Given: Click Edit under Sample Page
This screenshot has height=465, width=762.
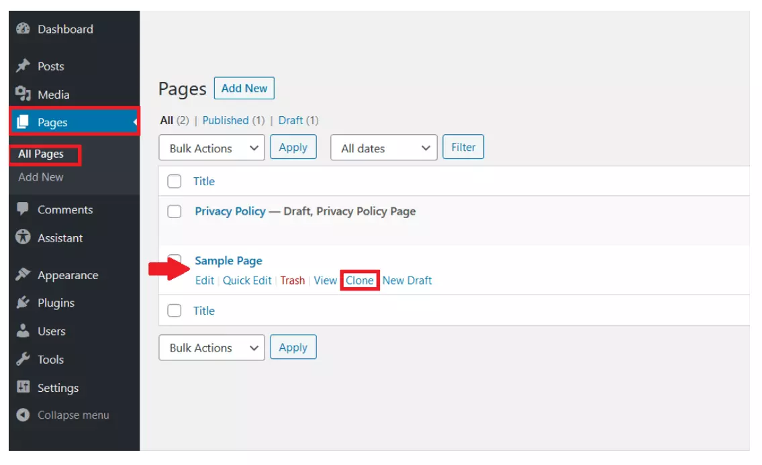Looking at the screenshot, I should point(205,280).
